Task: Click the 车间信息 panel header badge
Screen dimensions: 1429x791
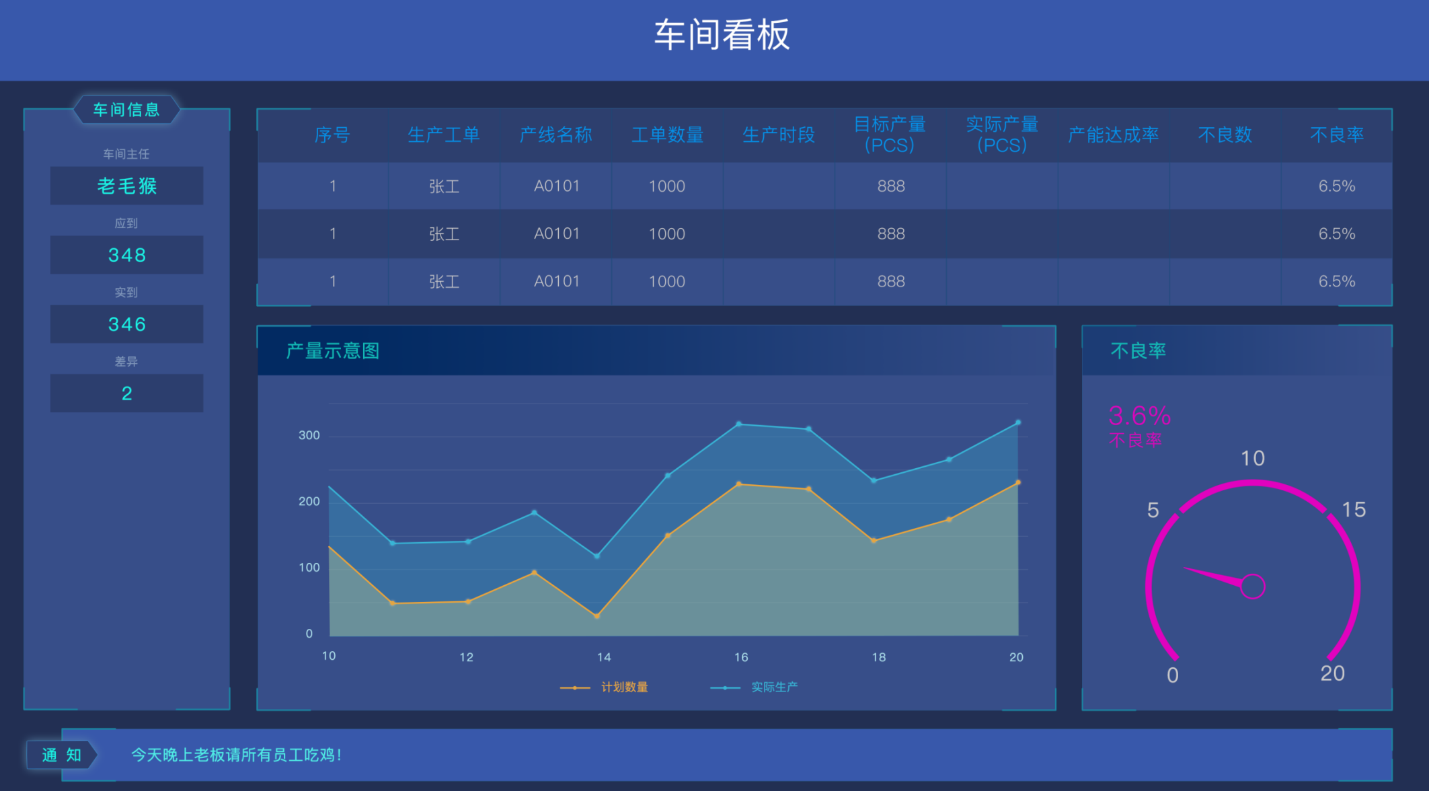Action: (126, 110)
